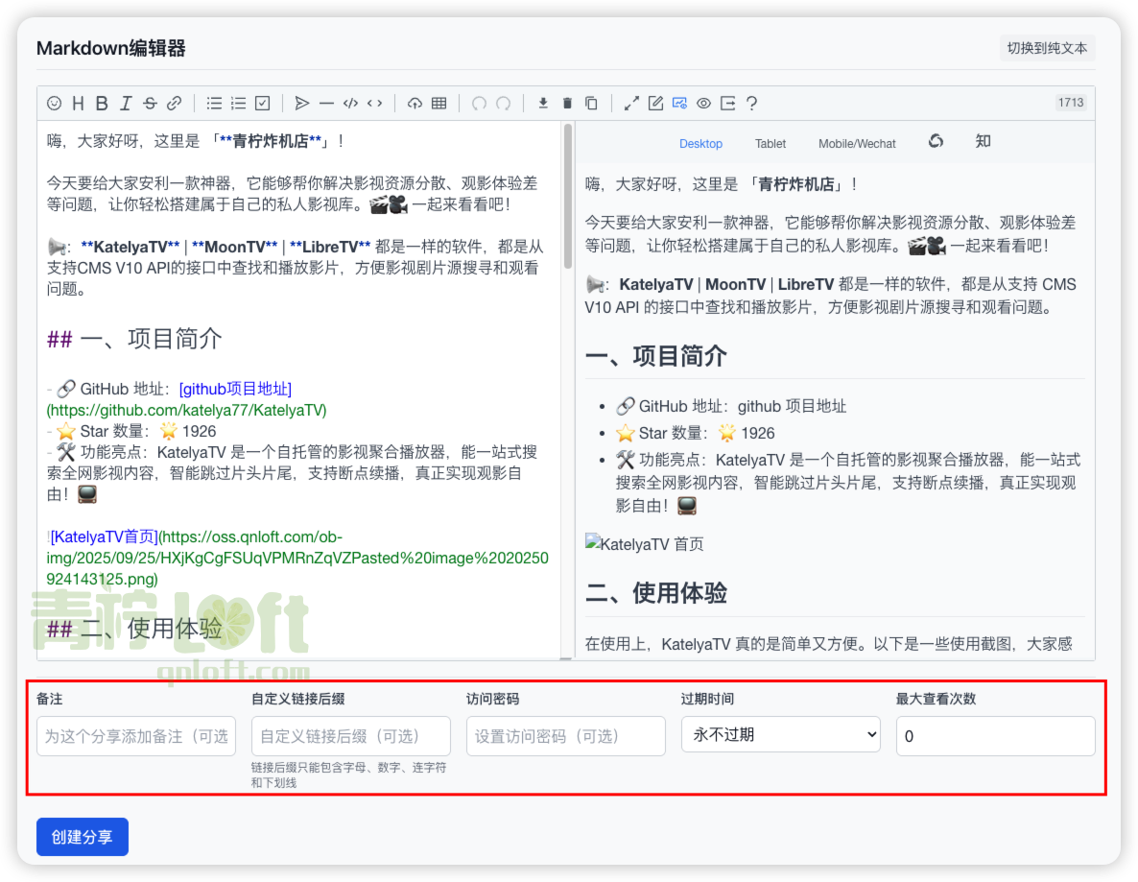Viewport: 1138px width, 882px height.
Task: Insert inline code
Action: click(374, 103)
